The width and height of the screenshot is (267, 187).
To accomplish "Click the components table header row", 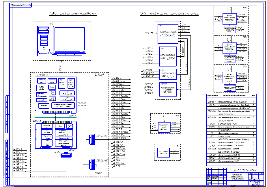I will click(x=231, y=95).
